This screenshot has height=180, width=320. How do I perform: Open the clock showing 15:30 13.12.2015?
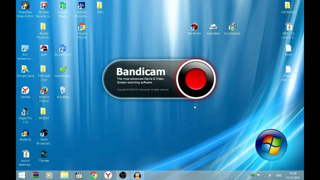click(293, 176)
